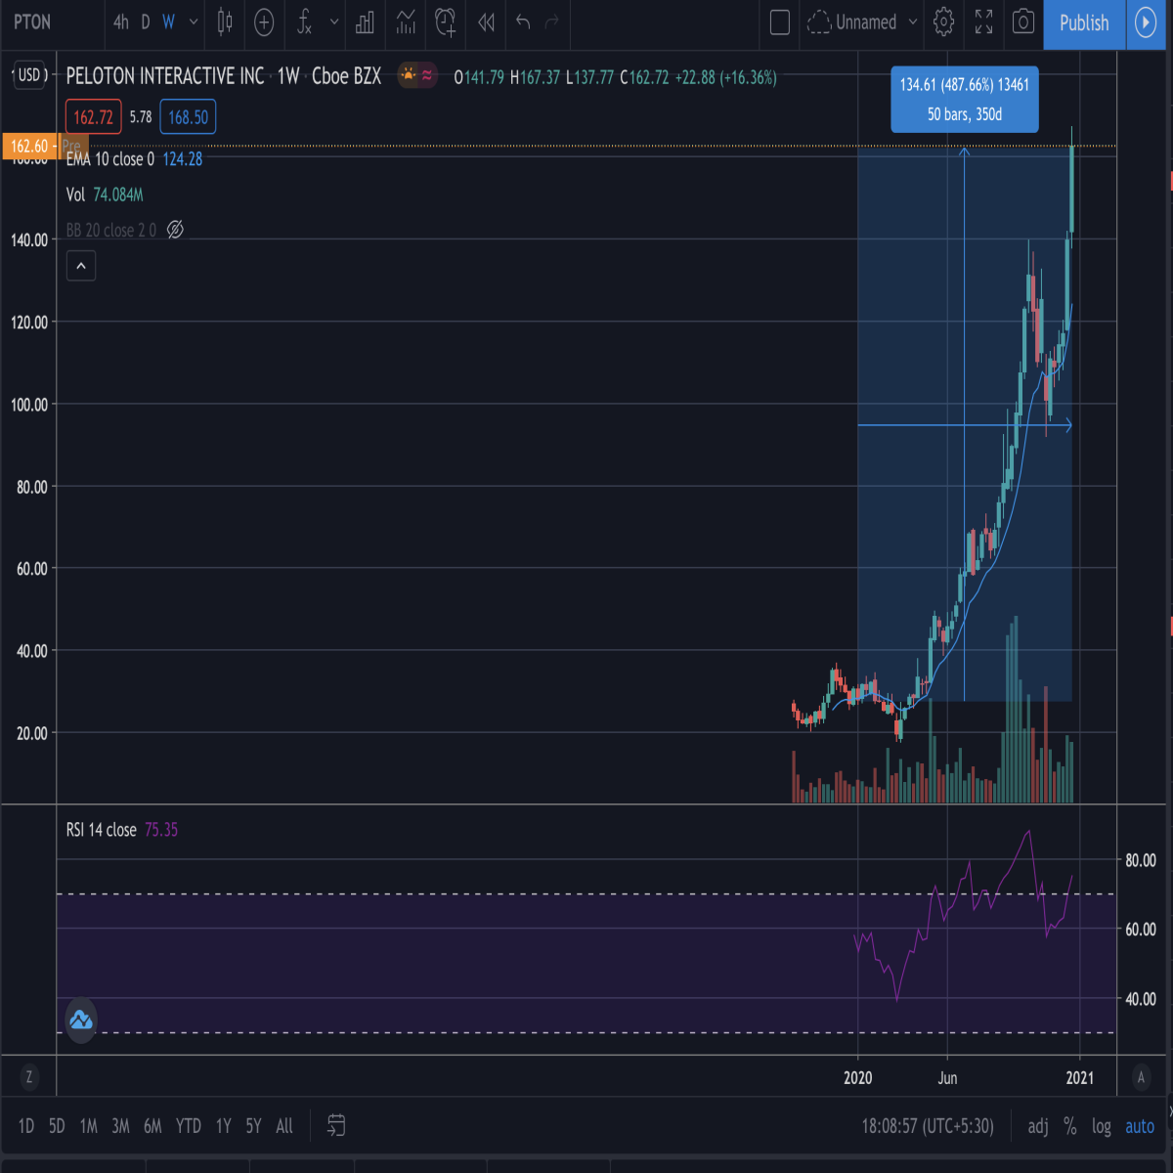Open the financials bar chart icon

[x=365, y=22]
